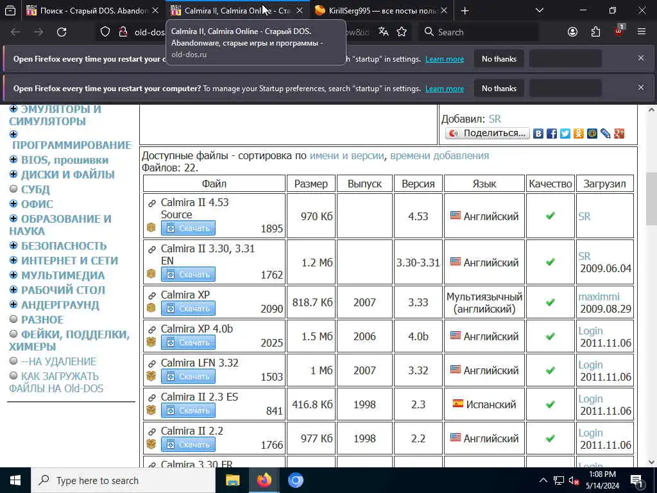This screenshot has height=493, width=657.
Task: Open File Explorer from the taskbar
Action: coord(232,480)
